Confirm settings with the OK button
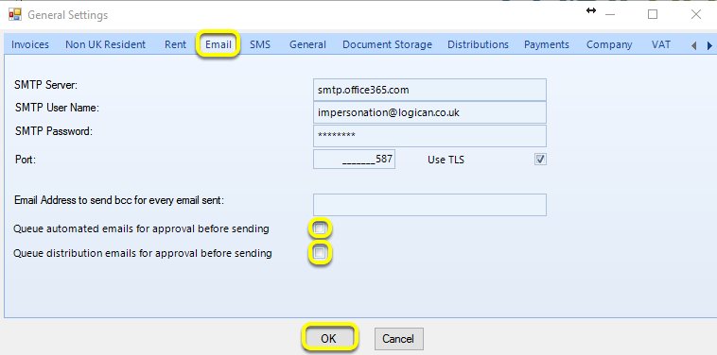 tap(329, 339)
